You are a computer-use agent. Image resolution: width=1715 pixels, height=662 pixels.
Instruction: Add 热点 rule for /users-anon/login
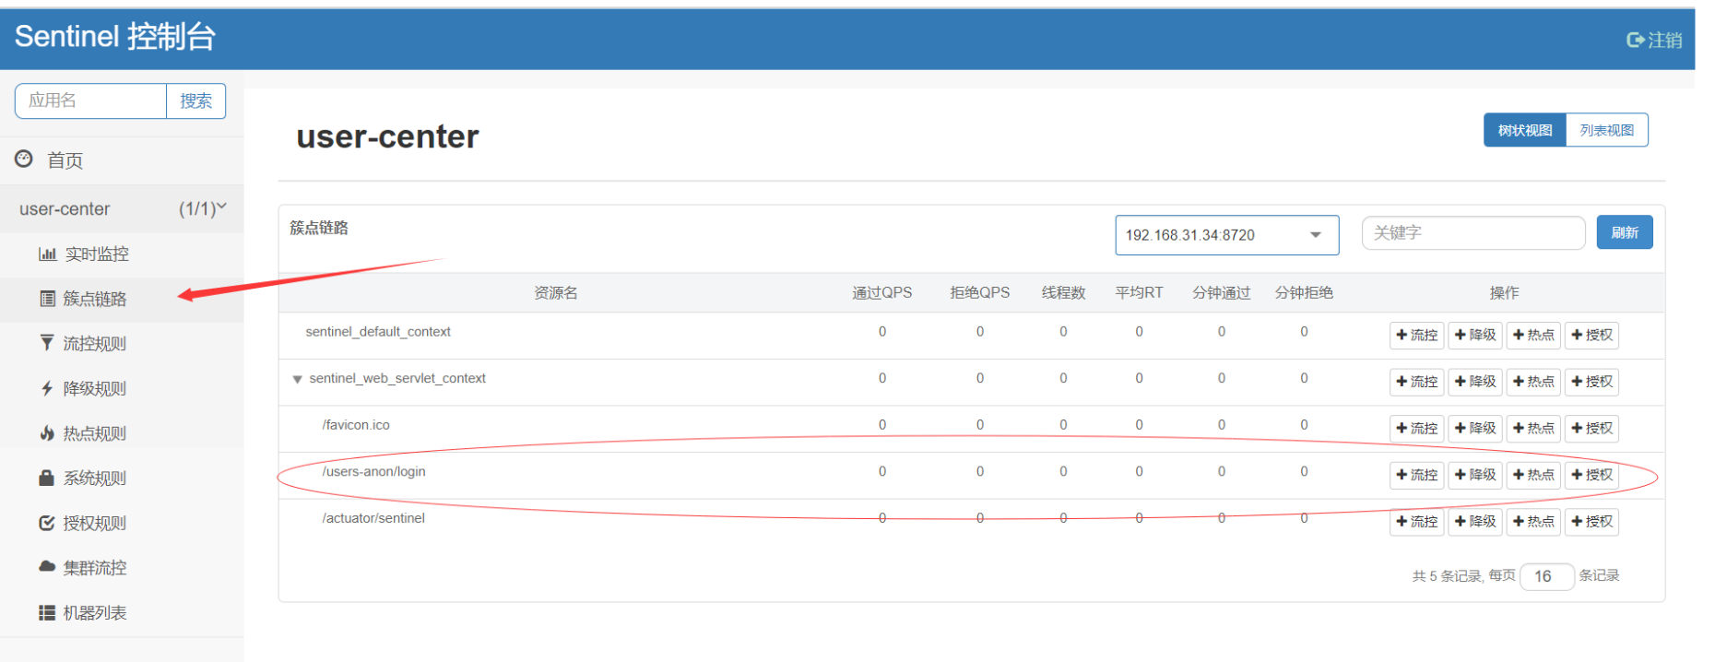point(1533,475)
